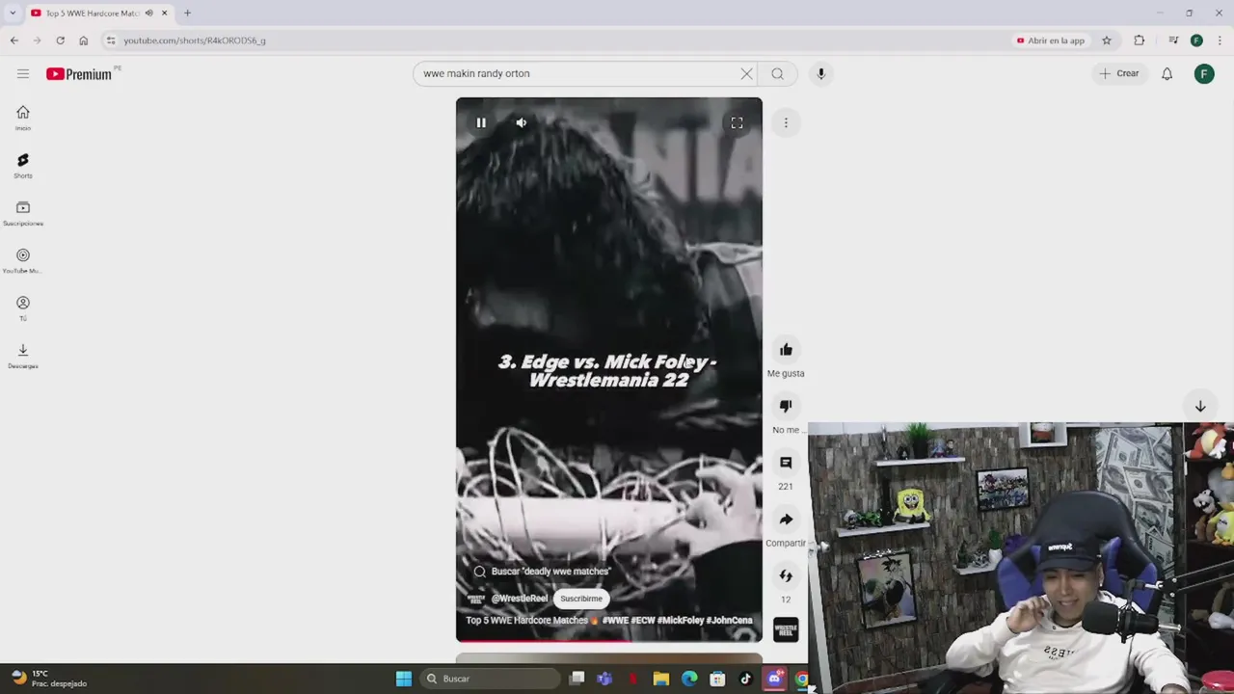
Task: Click the taskbar Buscar search box
Action: click(489, 679)
